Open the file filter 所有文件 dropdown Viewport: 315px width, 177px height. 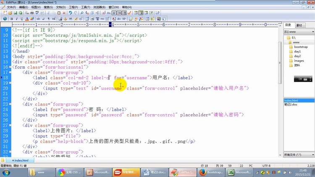click(313, 154)
